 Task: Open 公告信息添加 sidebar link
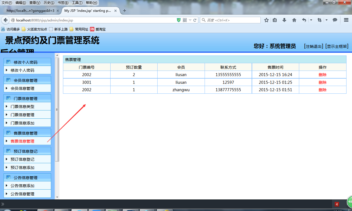point(23,186)
